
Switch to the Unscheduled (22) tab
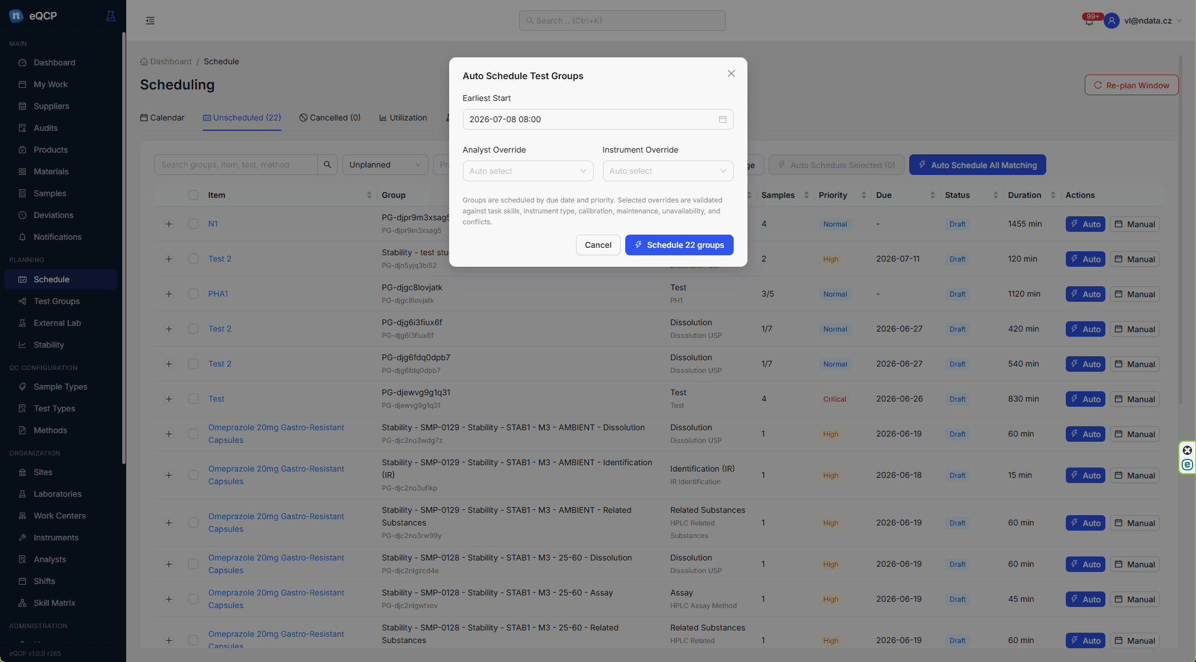tap(242, 118)
